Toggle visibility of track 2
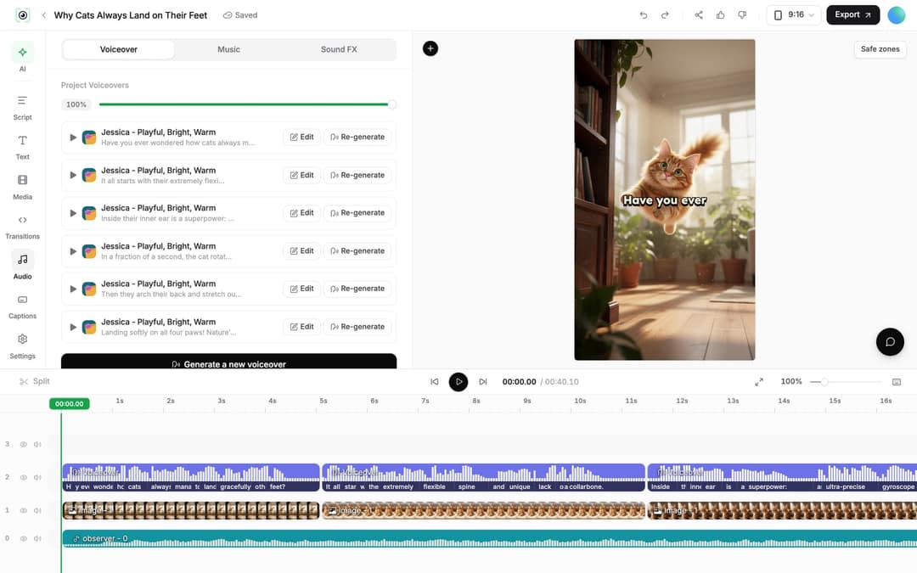Viewport: 917px width, 573px height. 24,477
